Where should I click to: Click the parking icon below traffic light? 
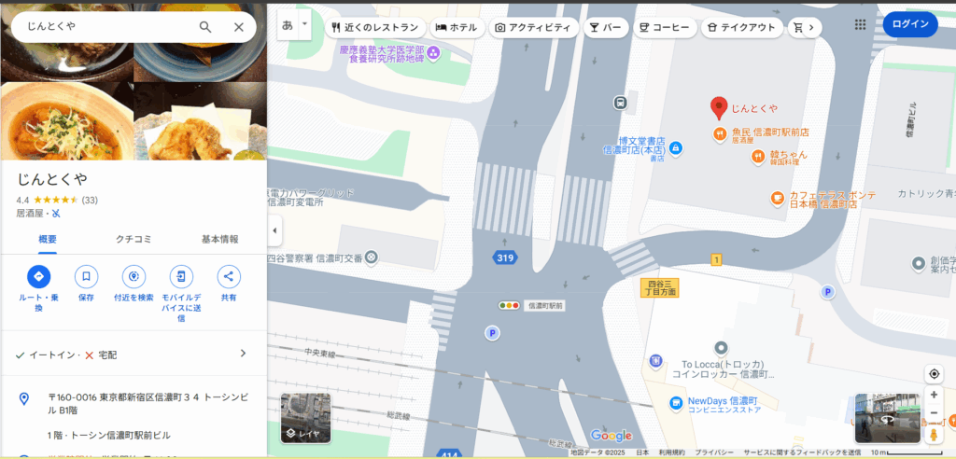point(492,333)
